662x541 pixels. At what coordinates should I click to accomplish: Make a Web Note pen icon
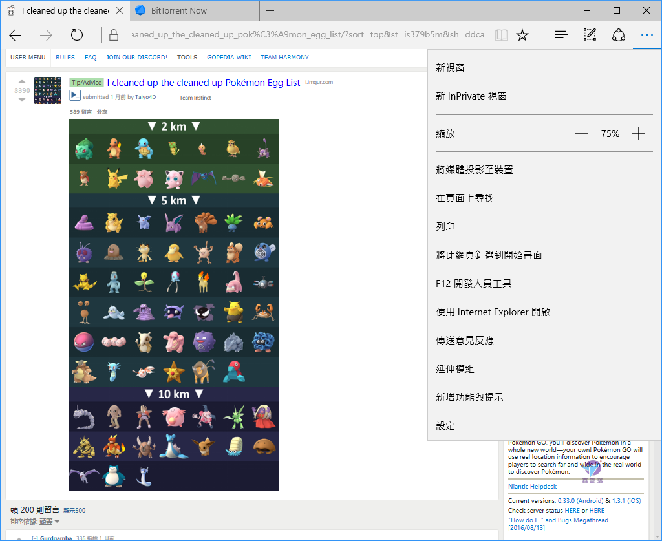coord(590,35)
